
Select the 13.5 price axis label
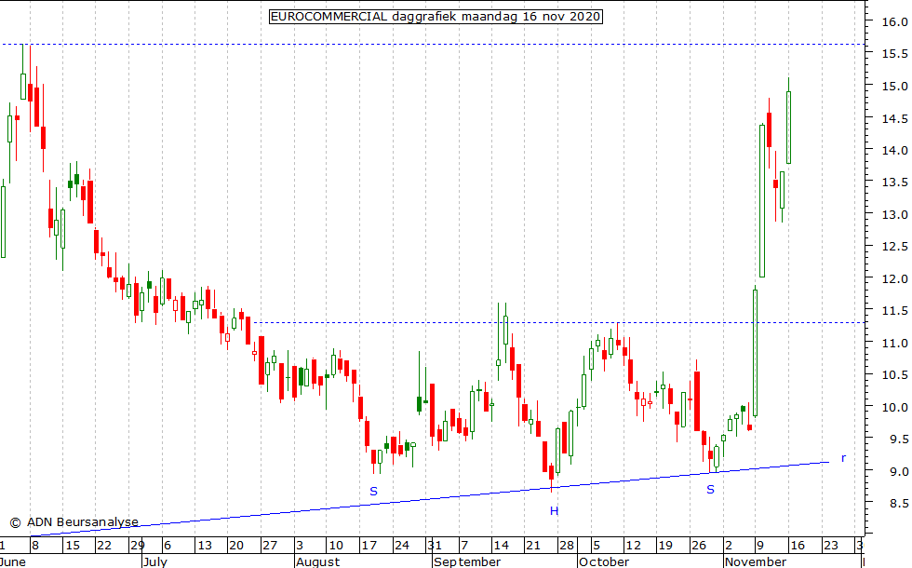click(894, 183)
